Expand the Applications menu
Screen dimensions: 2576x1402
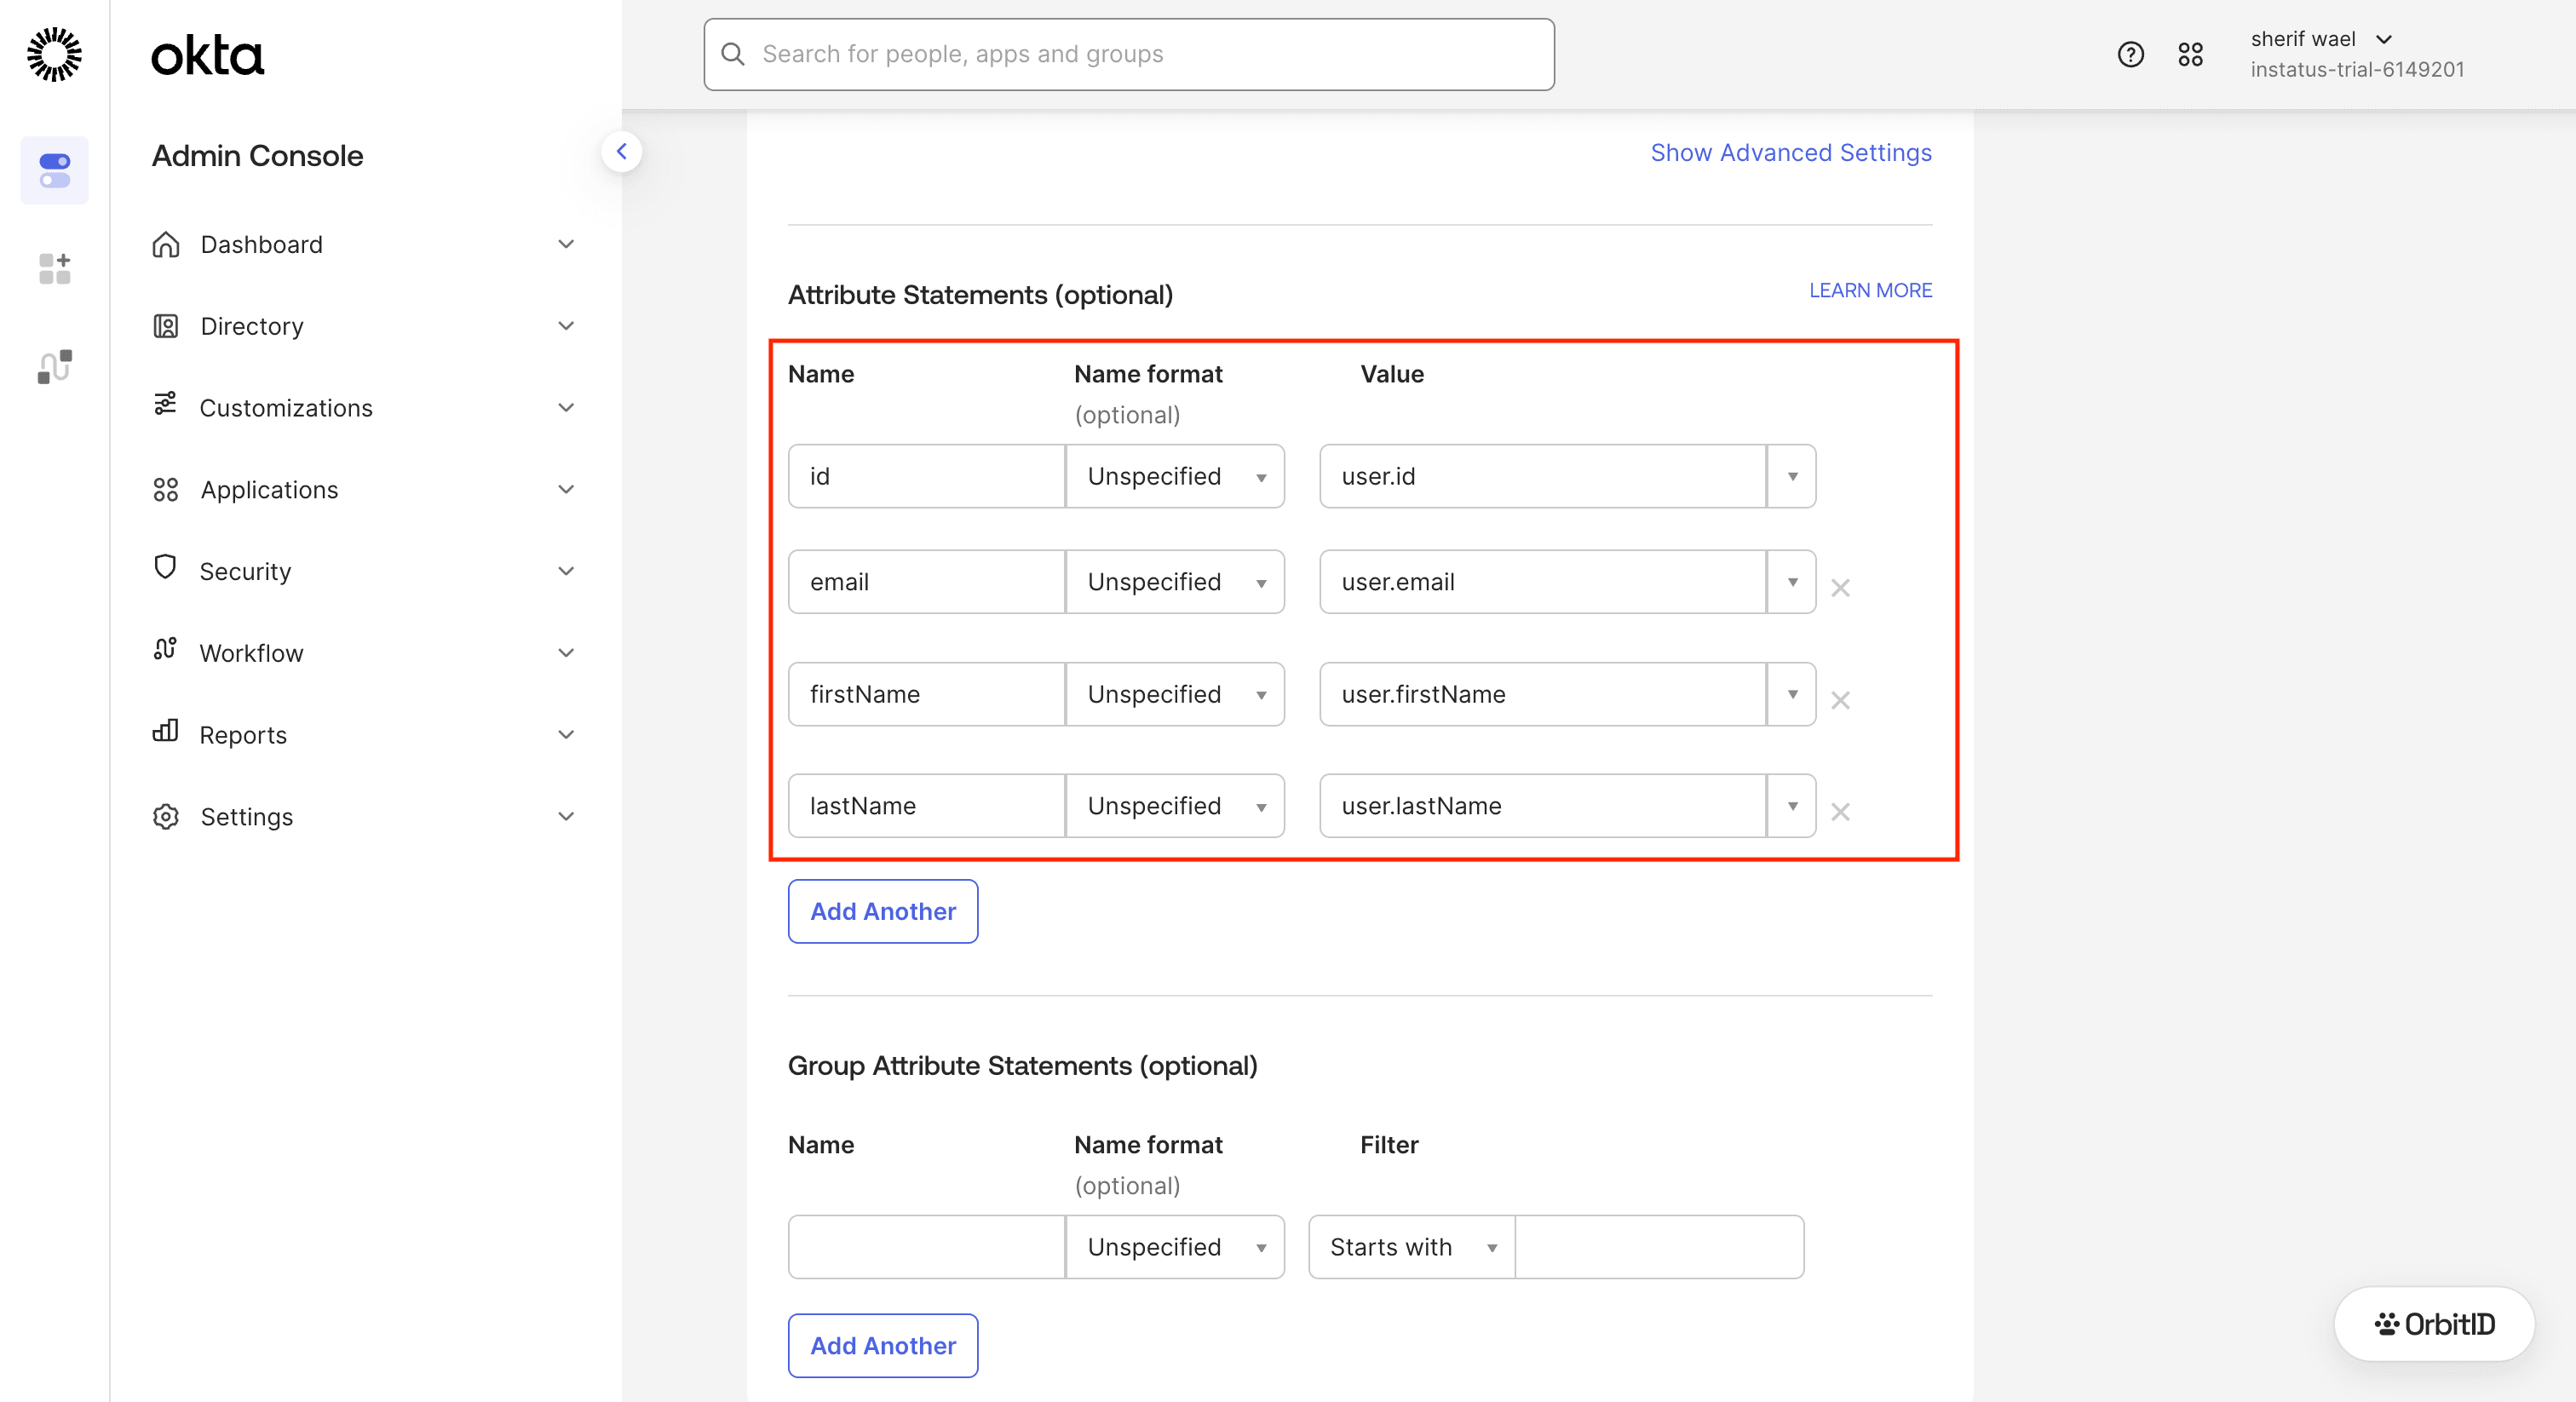pos(566,489)
